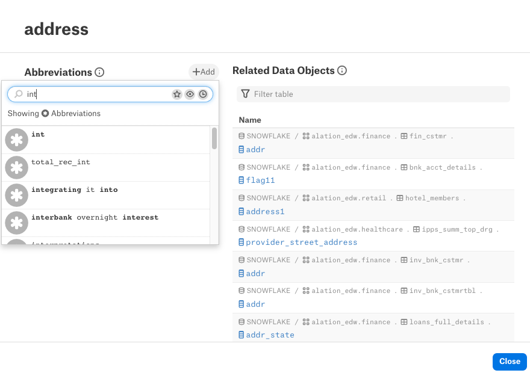The image size is (530, 373).
Task: Click 'alation_edw.healthcare' path text
Action: (x=357, y=229)
